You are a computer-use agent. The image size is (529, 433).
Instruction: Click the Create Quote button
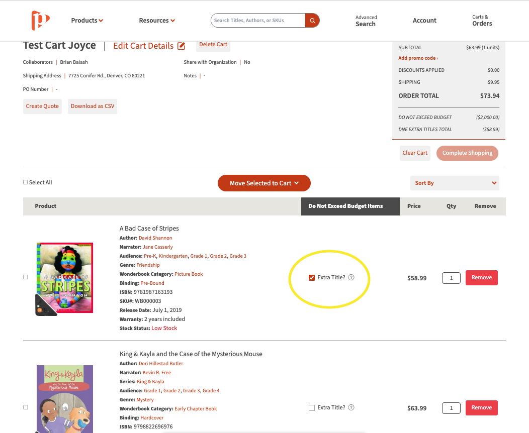[x=42, y=106]
